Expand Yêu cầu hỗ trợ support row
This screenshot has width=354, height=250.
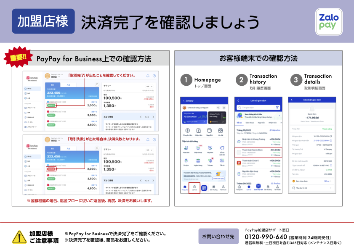pos(312,188)
